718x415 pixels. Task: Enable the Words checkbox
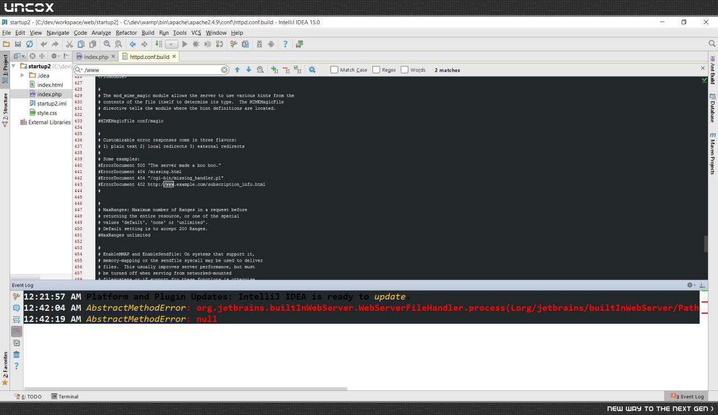pyautogui.click(x=404, y=70)
